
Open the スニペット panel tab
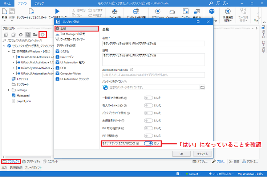pos(50,161)
